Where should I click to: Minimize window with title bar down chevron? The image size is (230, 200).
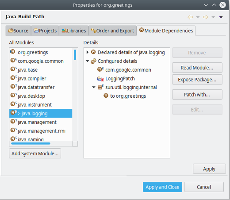tap(206, 5)
